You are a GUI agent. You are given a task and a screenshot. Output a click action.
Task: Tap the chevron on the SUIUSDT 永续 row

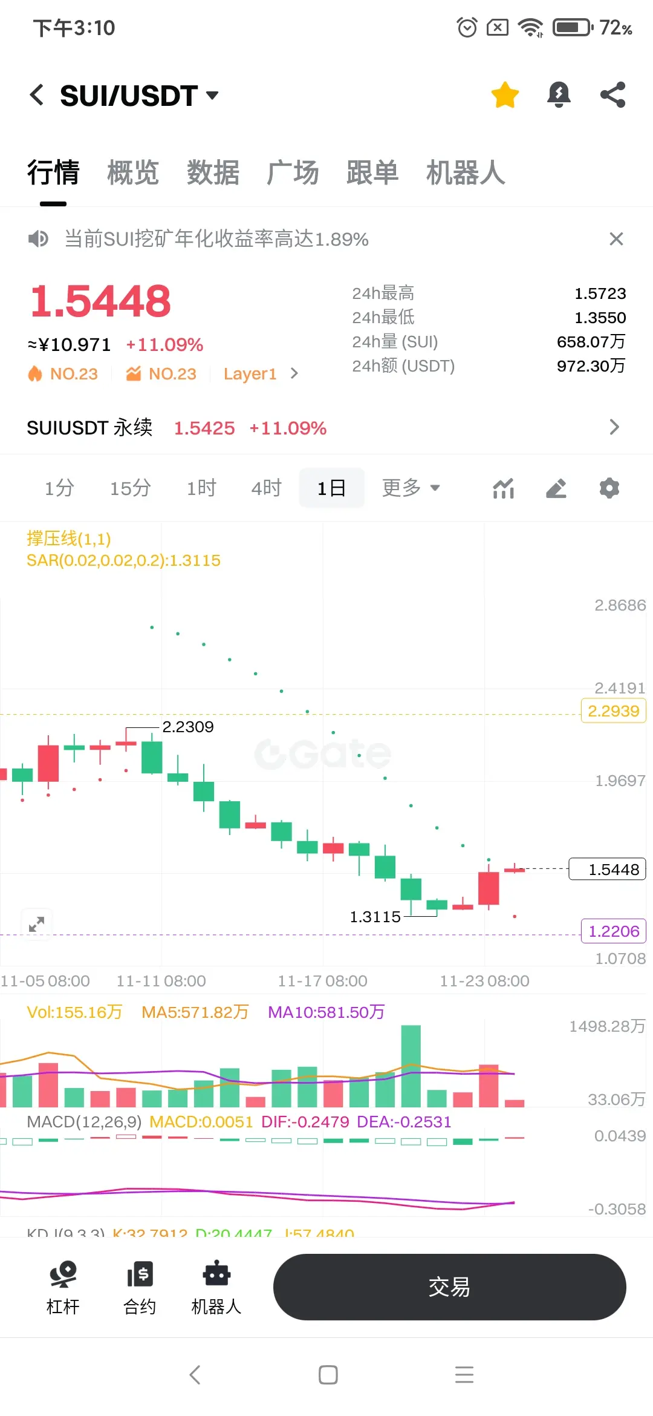(614, 427)
